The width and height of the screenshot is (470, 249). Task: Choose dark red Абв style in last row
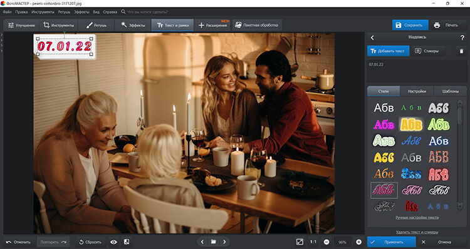pos(411,206)
